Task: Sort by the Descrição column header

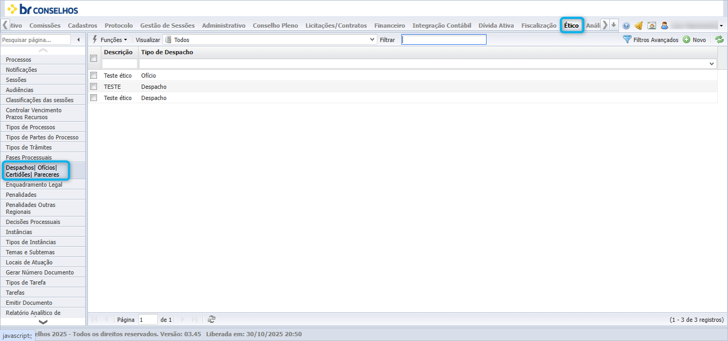Action: pos(118,52)
